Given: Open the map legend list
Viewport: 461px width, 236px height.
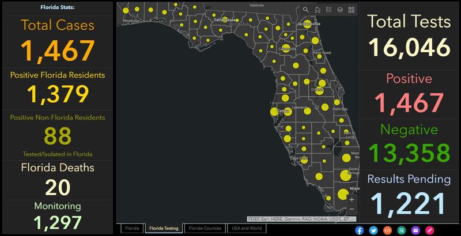Looking at the screenshot, I should [x=328, y=10].
